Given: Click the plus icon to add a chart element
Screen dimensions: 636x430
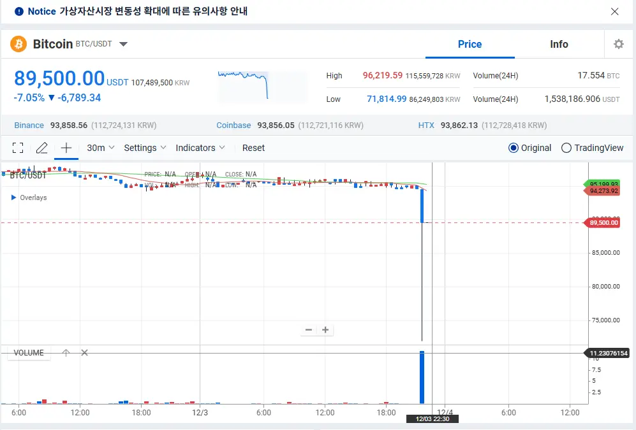Looking at the screenshot, I should [x=66, y=147].
